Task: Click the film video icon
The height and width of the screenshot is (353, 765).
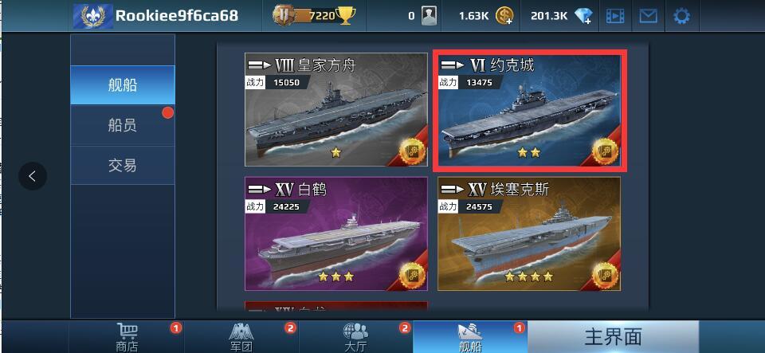Action: (615, 17)
